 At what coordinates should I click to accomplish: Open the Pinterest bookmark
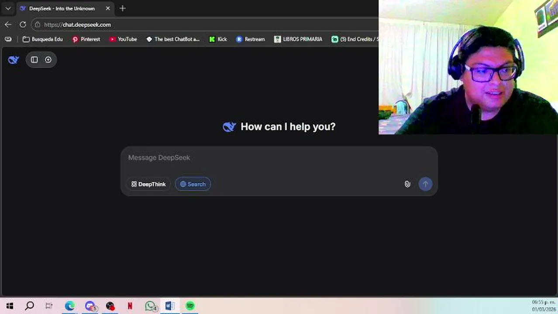(x=86, y=39)
